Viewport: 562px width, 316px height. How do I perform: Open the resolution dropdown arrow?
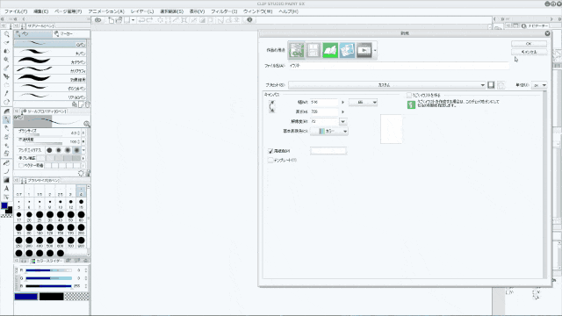(x=342, y=121)
